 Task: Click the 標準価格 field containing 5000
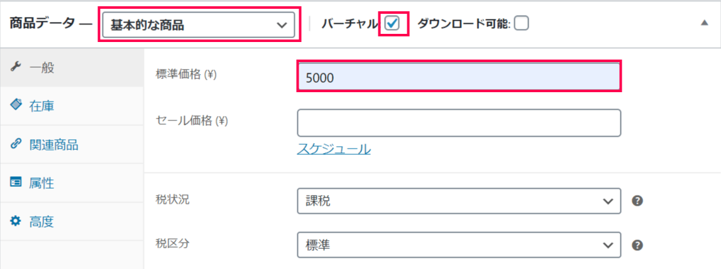[460, 76]
